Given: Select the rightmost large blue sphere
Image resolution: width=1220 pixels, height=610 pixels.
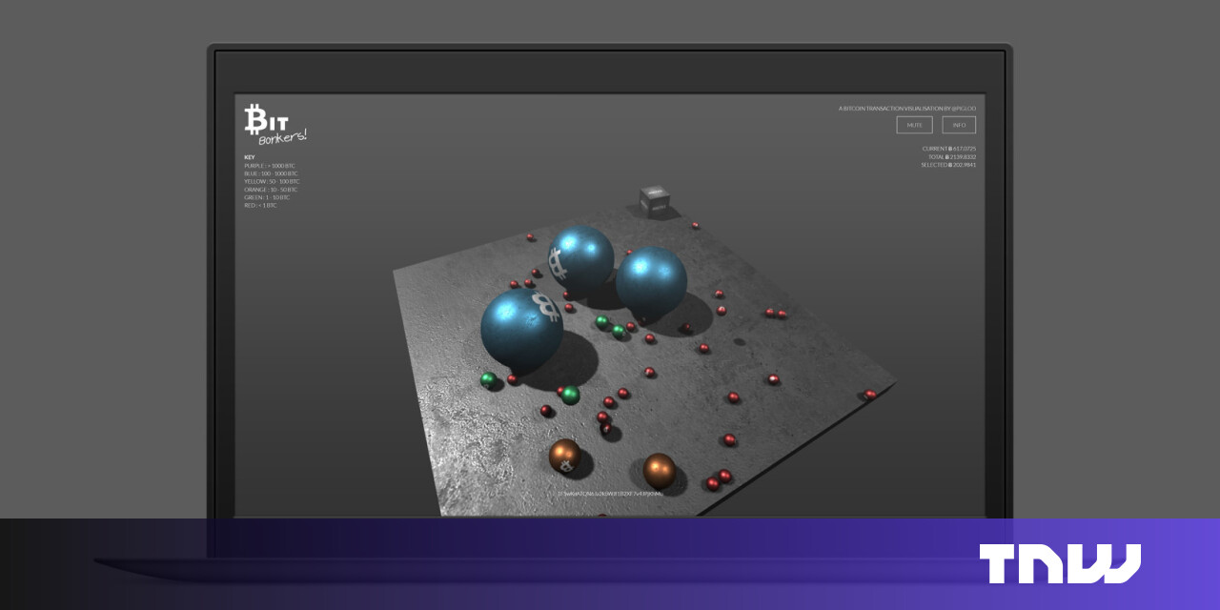Looking at the screenshot, I should click(653, 281).
